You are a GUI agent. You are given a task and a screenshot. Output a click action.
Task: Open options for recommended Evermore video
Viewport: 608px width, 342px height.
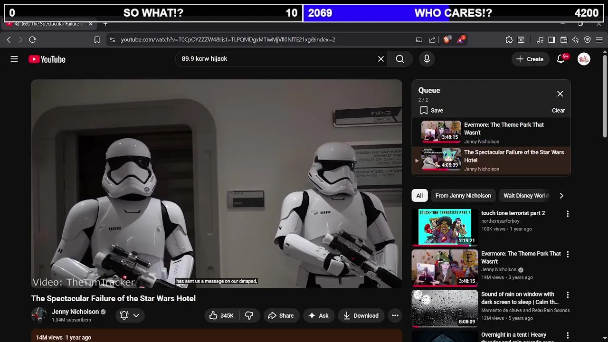coord(568,255)
